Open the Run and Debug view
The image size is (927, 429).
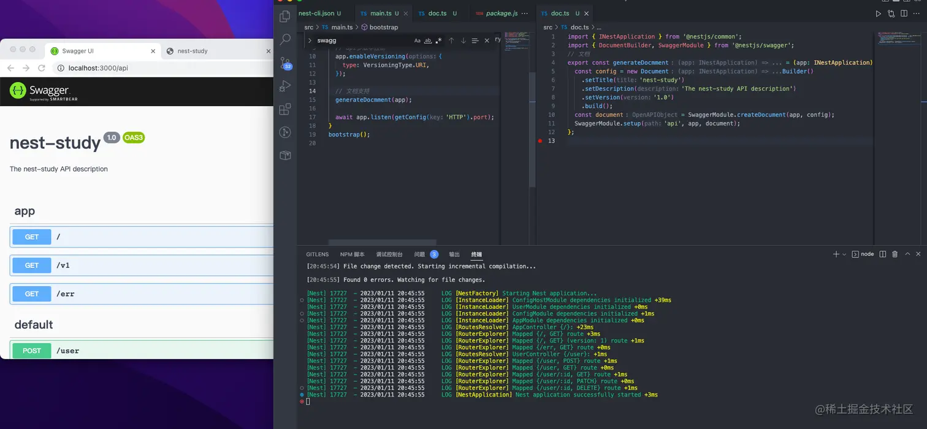click(x=285, y=86)
